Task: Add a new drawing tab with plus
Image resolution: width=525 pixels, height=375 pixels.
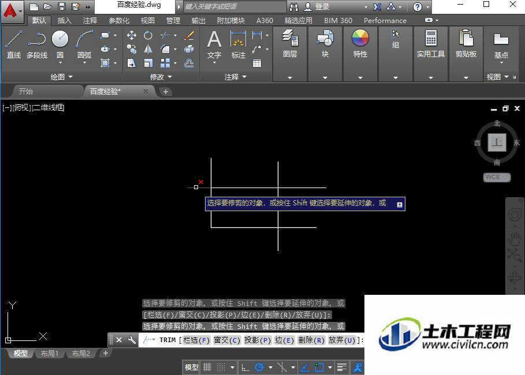Action: coord(165,91)
